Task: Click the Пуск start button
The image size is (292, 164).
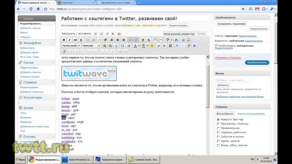Action: [20, 159]
